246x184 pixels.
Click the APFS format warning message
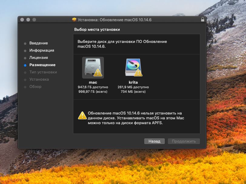coord(136,118)
